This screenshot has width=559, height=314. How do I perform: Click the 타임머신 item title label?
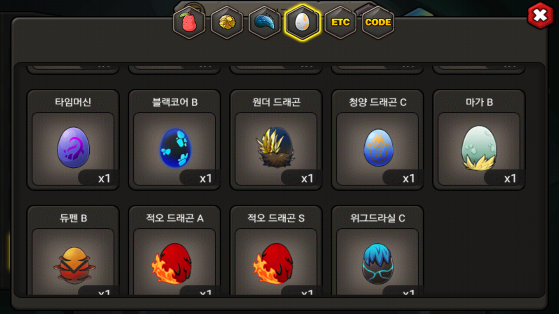pyautogui.click(x=73, y=102)
